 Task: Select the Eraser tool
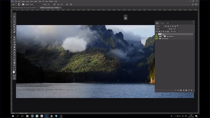coord(14,42)
